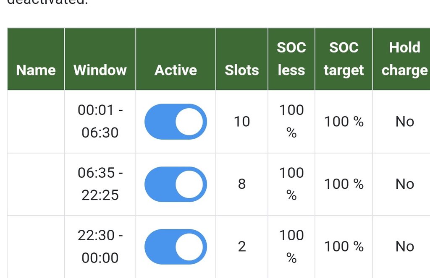This screenshot has height=278, width=430.
Task: Toggle Active switch for 00:01 - 06:30 window
Action: click(176, 122)
